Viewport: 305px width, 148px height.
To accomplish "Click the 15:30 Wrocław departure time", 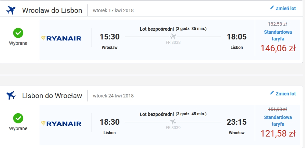I will coord(110,37).
